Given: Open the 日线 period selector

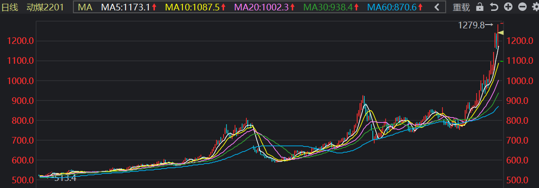Looking at the screenshot, I should click(9, 7).
